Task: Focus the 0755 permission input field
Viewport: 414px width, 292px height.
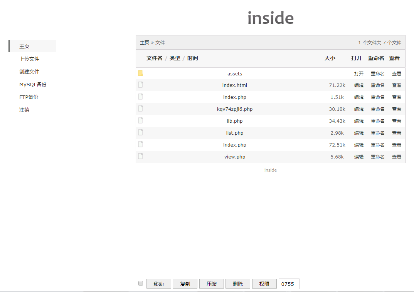Action: pyautogui.click(x=289, y=284)
